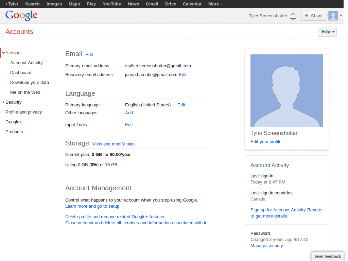
Task: Click the Today at 8:47 PM text
Action: coord(268,182)
